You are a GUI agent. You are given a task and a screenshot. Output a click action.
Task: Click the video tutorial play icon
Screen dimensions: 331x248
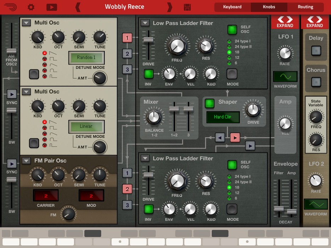point(51,7)
